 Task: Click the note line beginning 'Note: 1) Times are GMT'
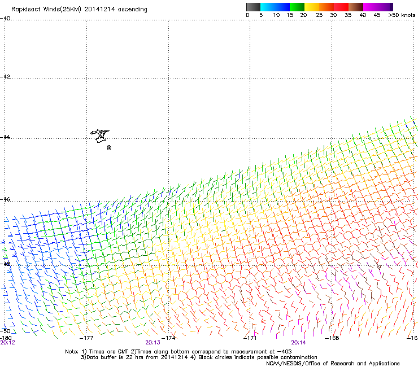(x=178, y=352)
